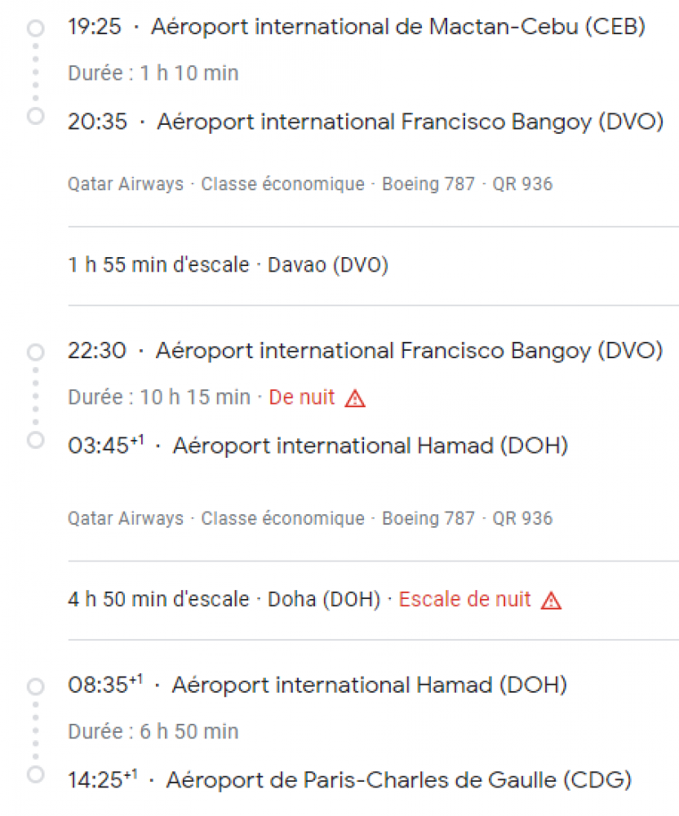Click the warning triangle beside "De nuit"
This screenshot has height=816, width=679.
355,398
